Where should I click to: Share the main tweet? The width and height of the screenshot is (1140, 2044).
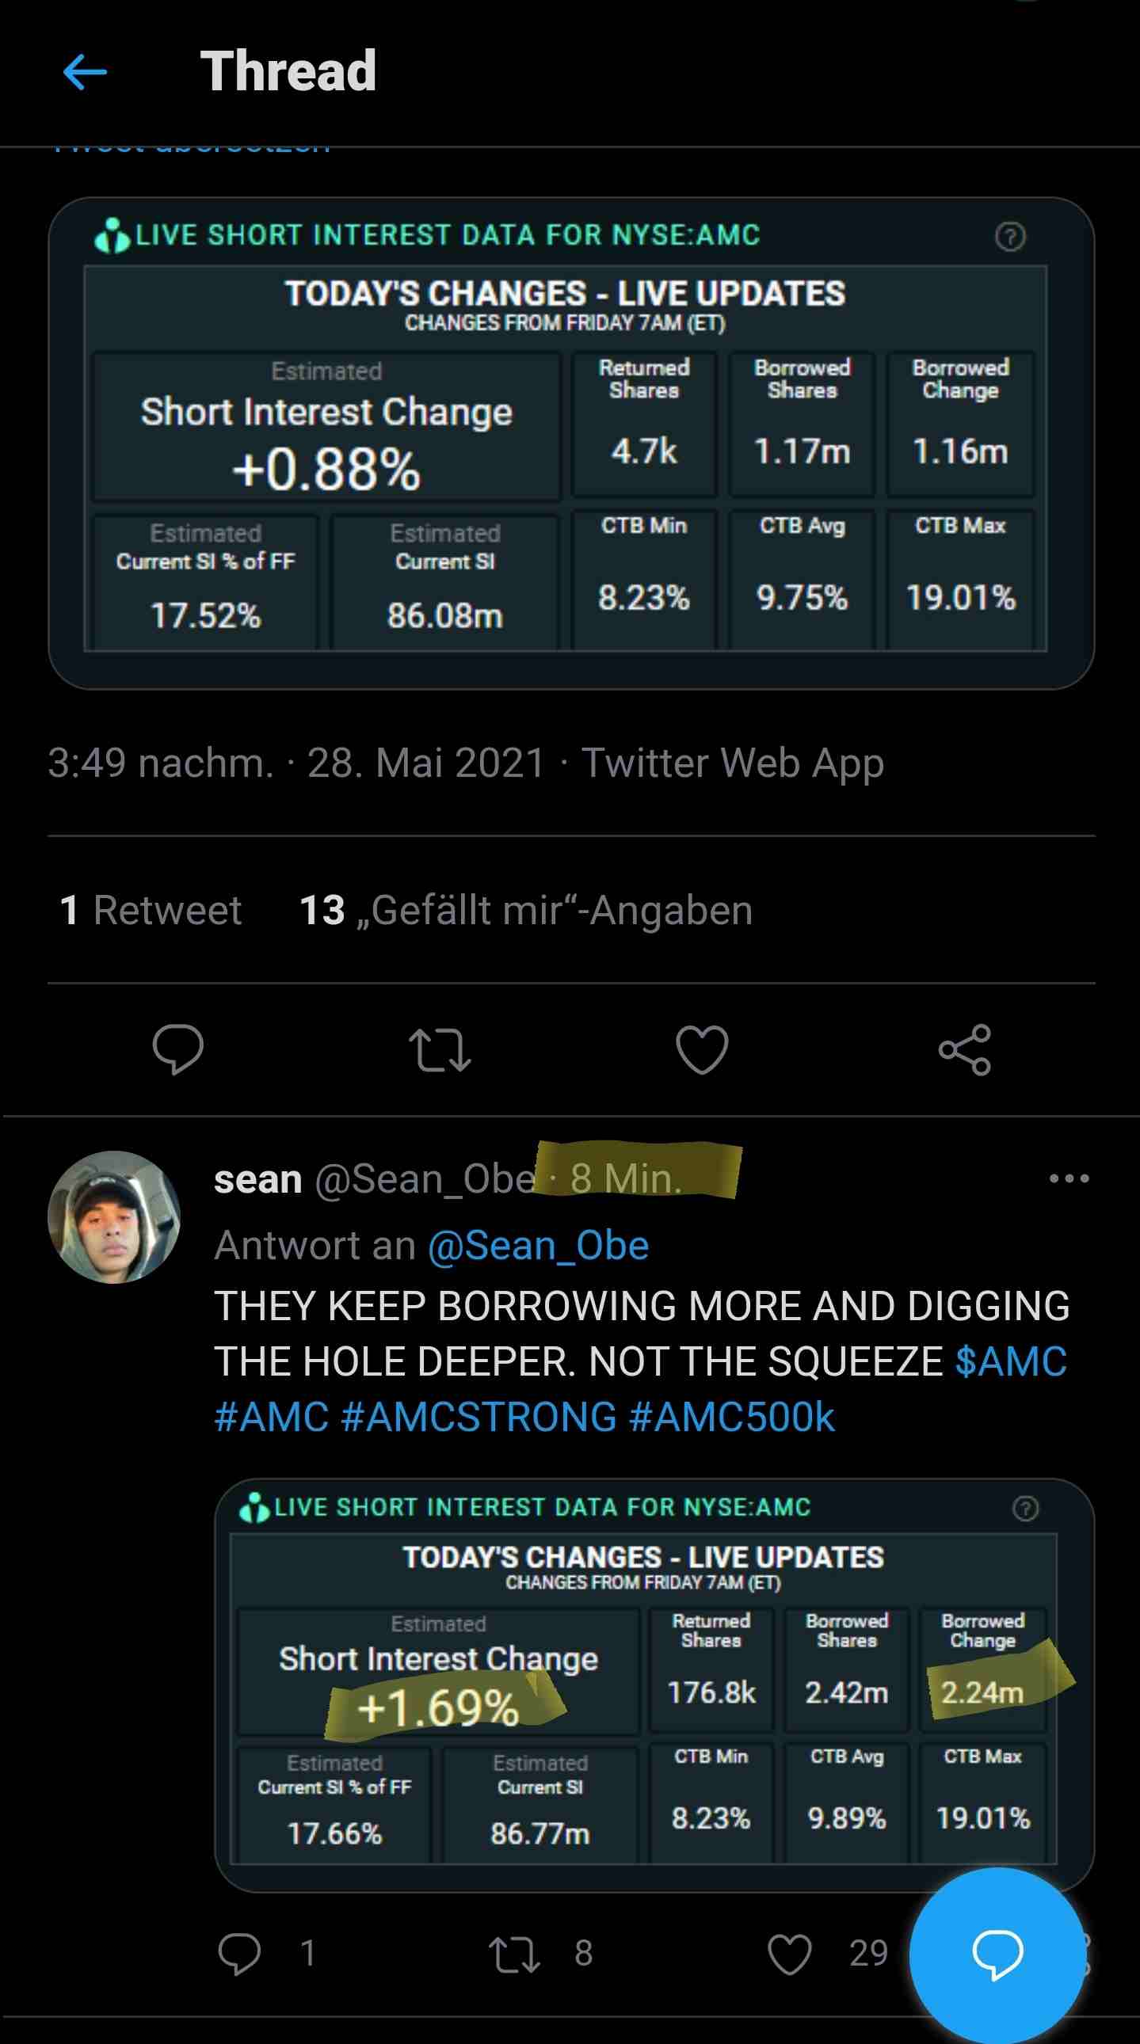tap(965, 1049)
